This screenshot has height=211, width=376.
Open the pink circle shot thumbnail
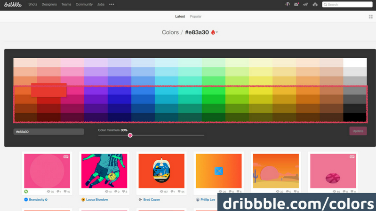pyautogui.click(x=47, y=171)
